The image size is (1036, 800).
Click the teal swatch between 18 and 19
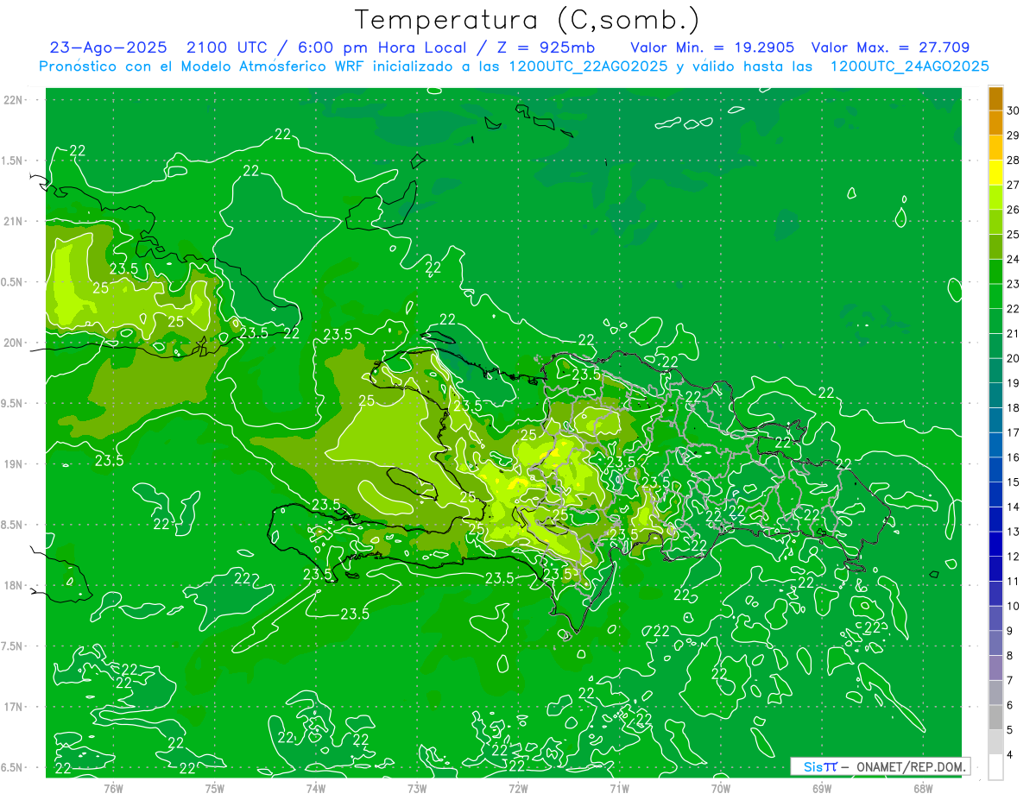[x=995, y=395]
